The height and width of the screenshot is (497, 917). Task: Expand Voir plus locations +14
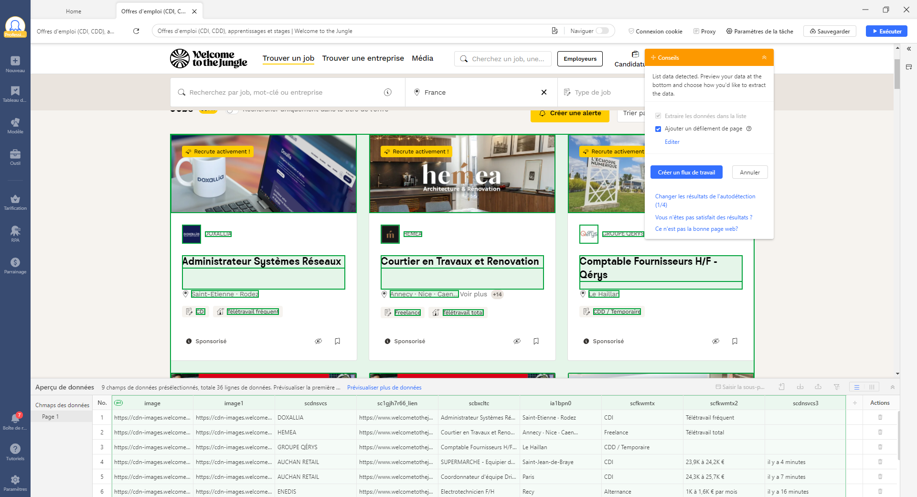tap(481, 294)
